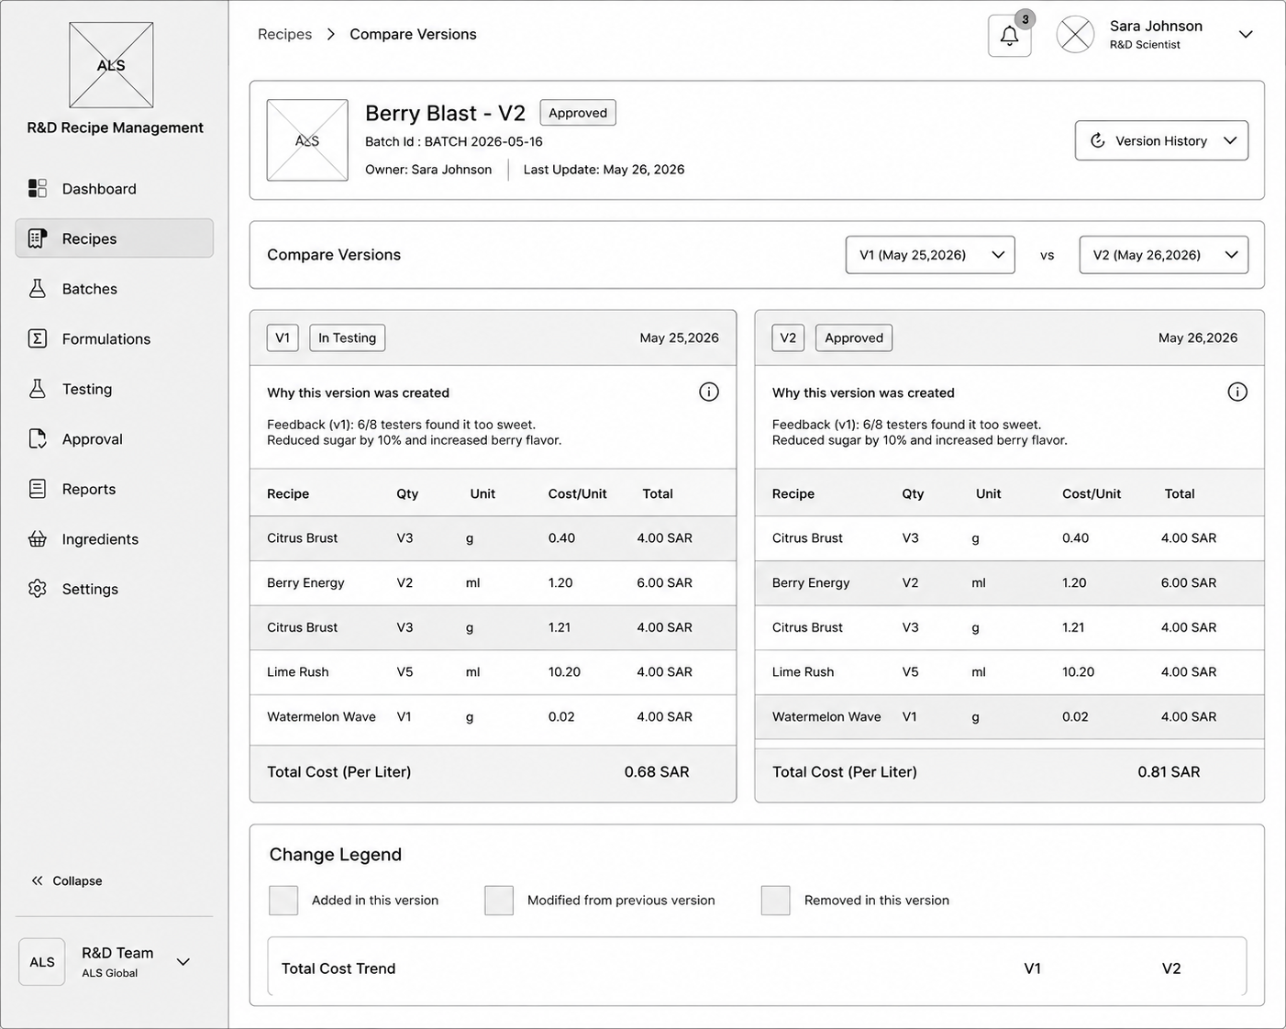Click the ALS team badge in sidebar footer

[42, 962]
